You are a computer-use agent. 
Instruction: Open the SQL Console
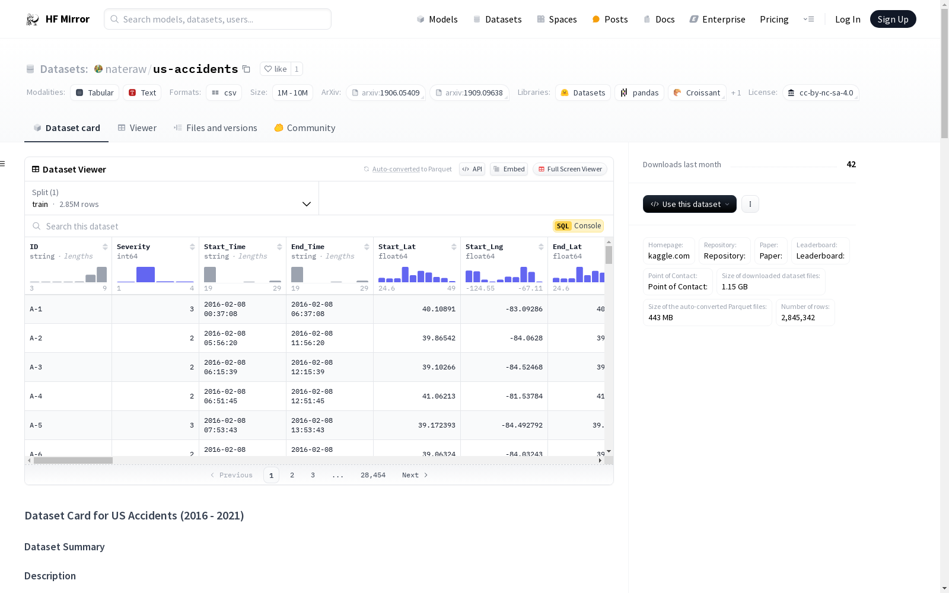[578, 226]
